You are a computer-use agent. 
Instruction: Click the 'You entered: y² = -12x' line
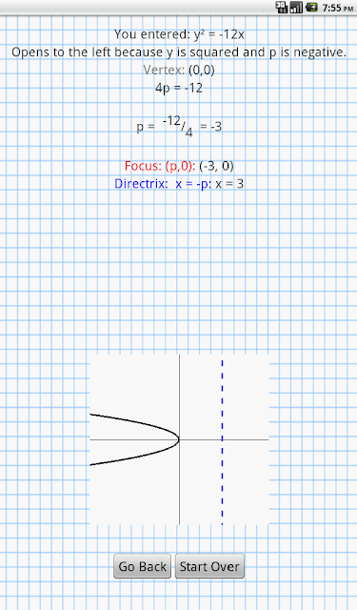click(179, 34)
